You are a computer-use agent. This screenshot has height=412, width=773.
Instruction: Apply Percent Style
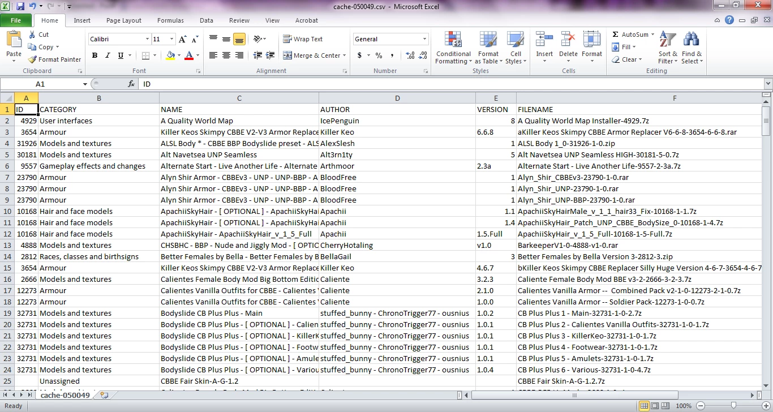[x=379, y=55]
